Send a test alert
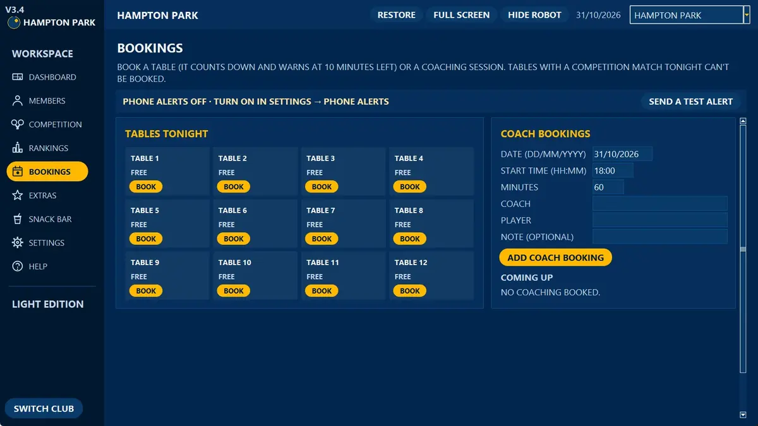This screenshot has width=758, height=426. (x=690, y=101)
